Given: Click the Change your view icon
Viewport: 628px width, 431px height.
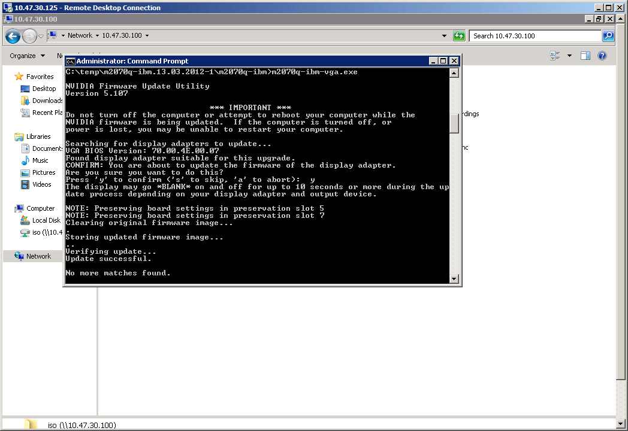Looking at the screenshot, I should coord(555,56).
